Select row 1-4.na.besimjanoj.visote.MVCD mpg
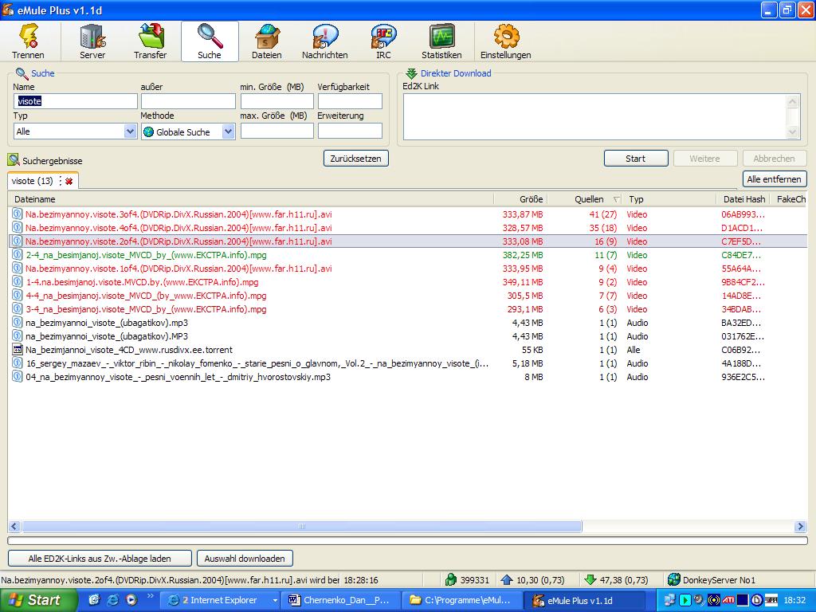Screen dimensions: 816x612 [407, 282]
